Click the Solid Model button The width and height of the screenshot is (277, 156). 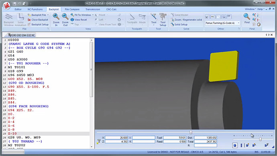coord(179,15)
